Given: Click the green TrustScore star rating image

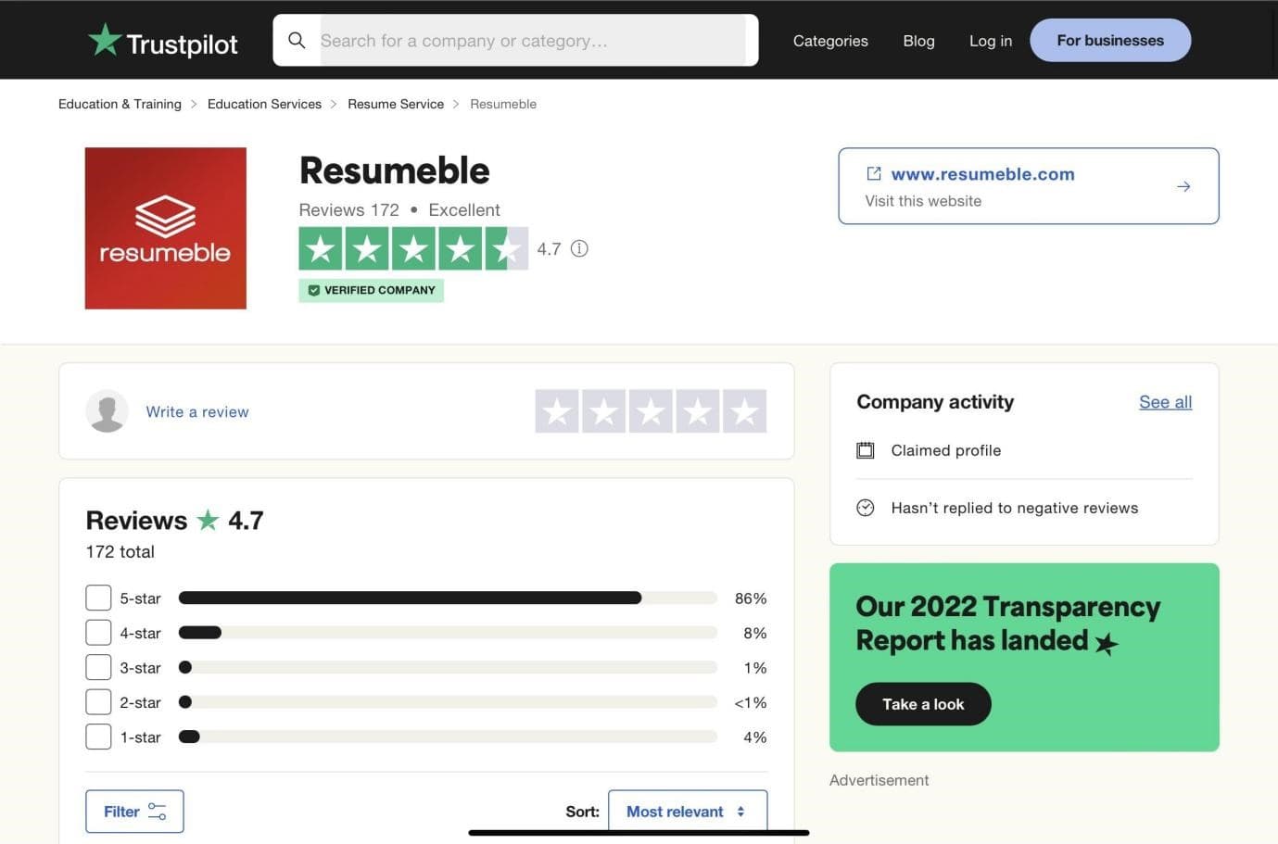Looking at the screenshot, I should click(413, 248).
